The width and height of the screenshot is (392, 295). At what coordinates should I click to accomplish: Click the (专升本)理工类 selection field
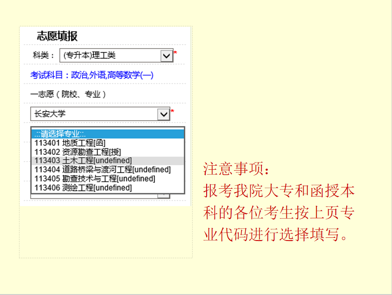tap(110, 55)
